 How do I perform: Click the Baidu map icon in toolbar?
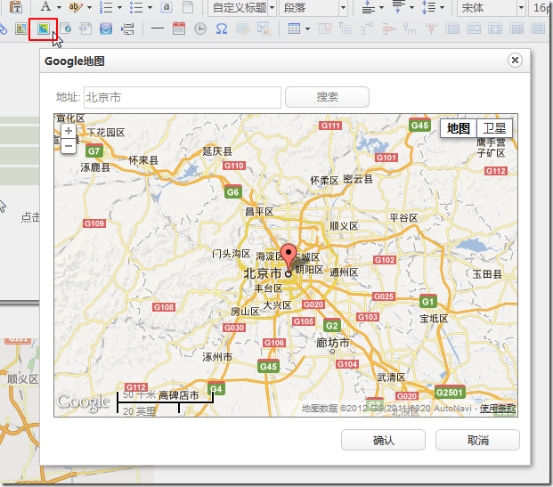tap(21, 28)
